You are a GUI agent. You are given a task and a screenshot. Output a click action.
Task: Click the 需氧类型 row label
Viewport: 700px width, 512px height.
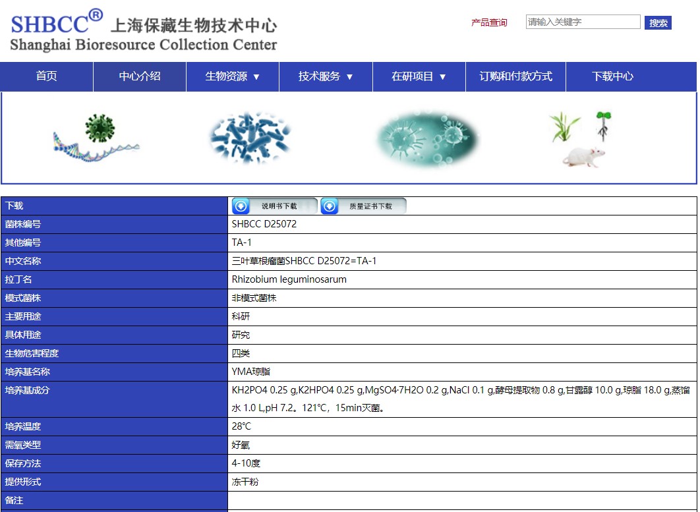23,445
